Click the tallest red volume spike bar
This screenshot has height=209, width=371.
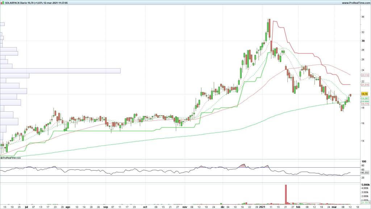pos(286,194)
